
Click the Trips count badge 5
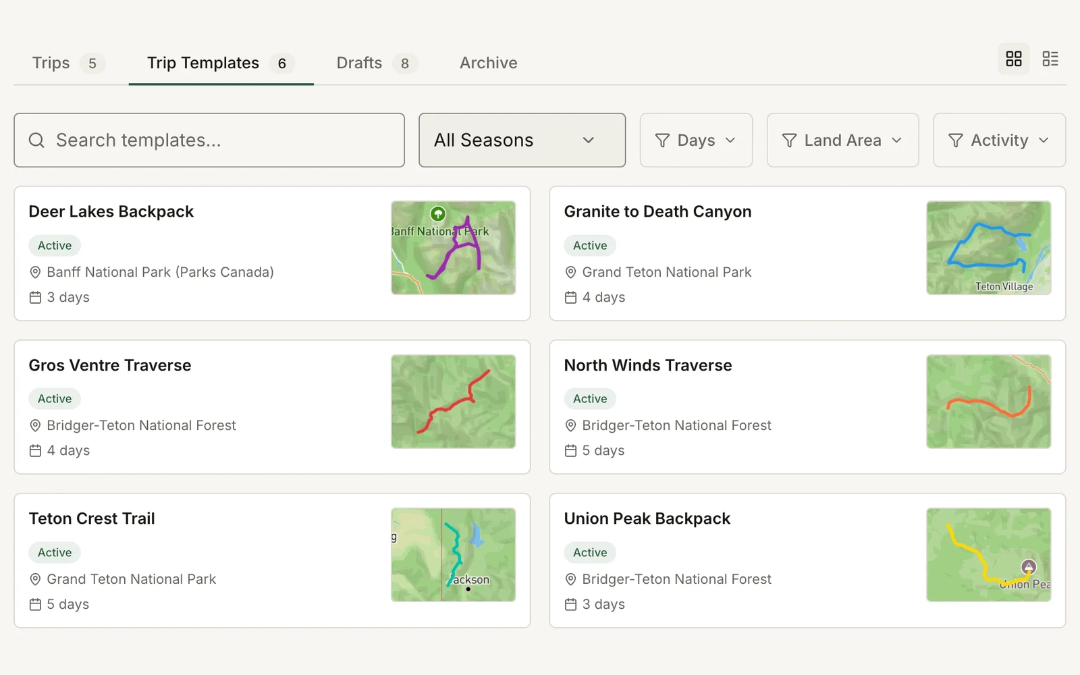[92, 63]
